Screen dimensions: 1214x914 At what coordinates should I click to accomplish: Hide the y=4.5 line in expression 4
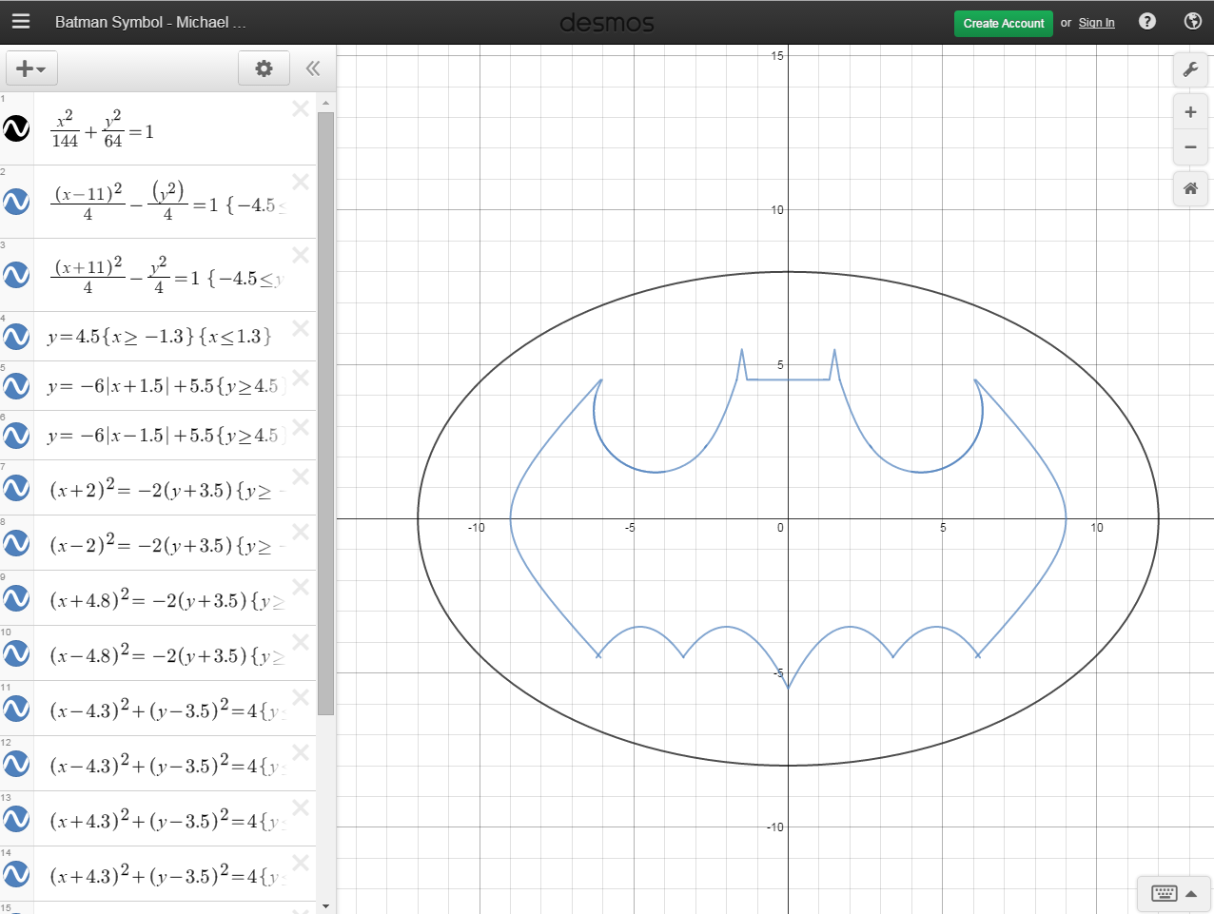pyautogui.click(x=16, y=336)
